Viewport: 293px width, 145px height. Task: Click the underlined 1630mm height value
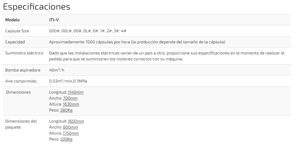(71, 104)
